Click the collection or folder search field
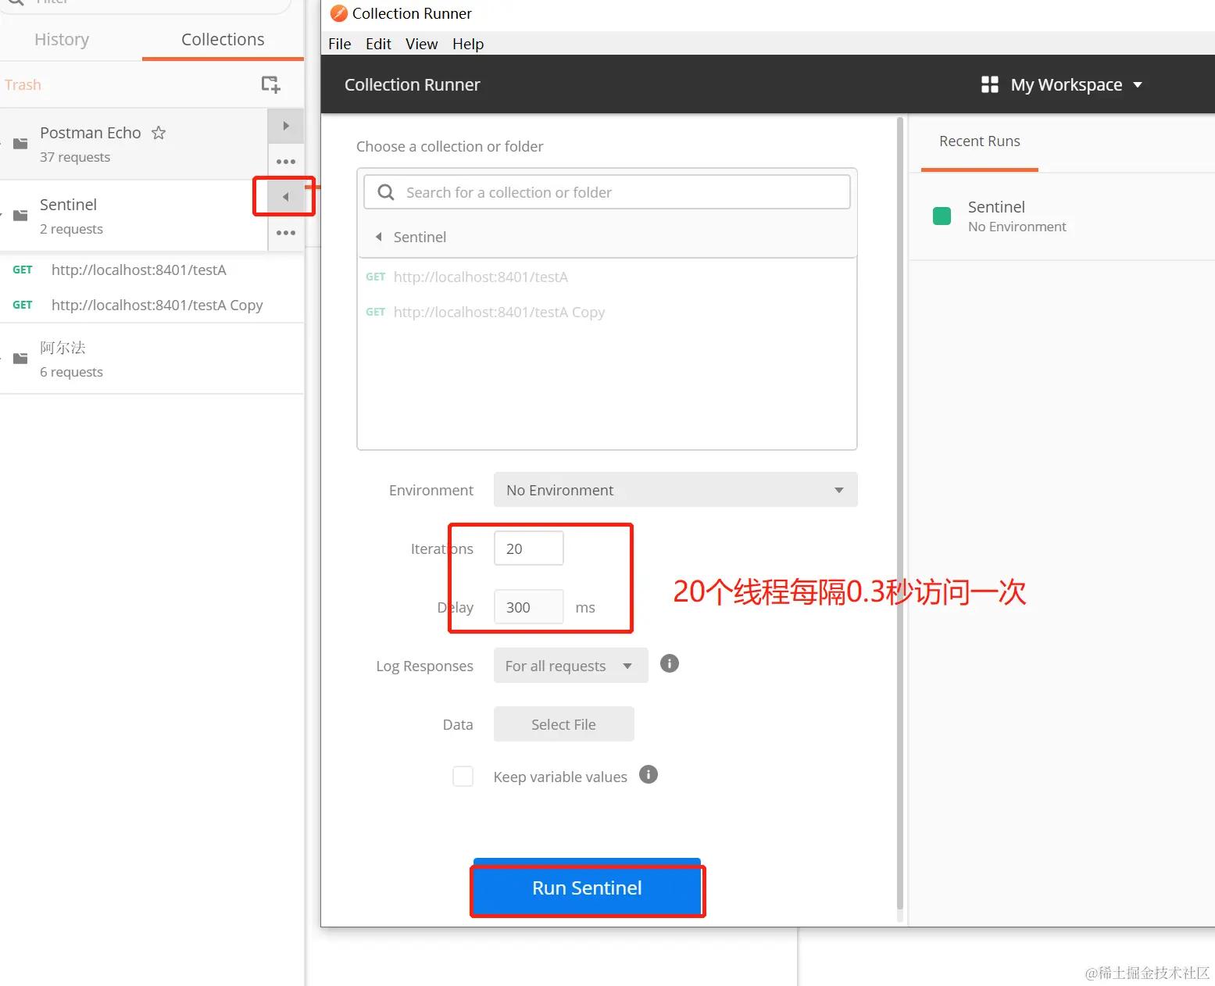The width and height of the screenshot is (1215, 986). pyautogui.click(x=607, y=192)
